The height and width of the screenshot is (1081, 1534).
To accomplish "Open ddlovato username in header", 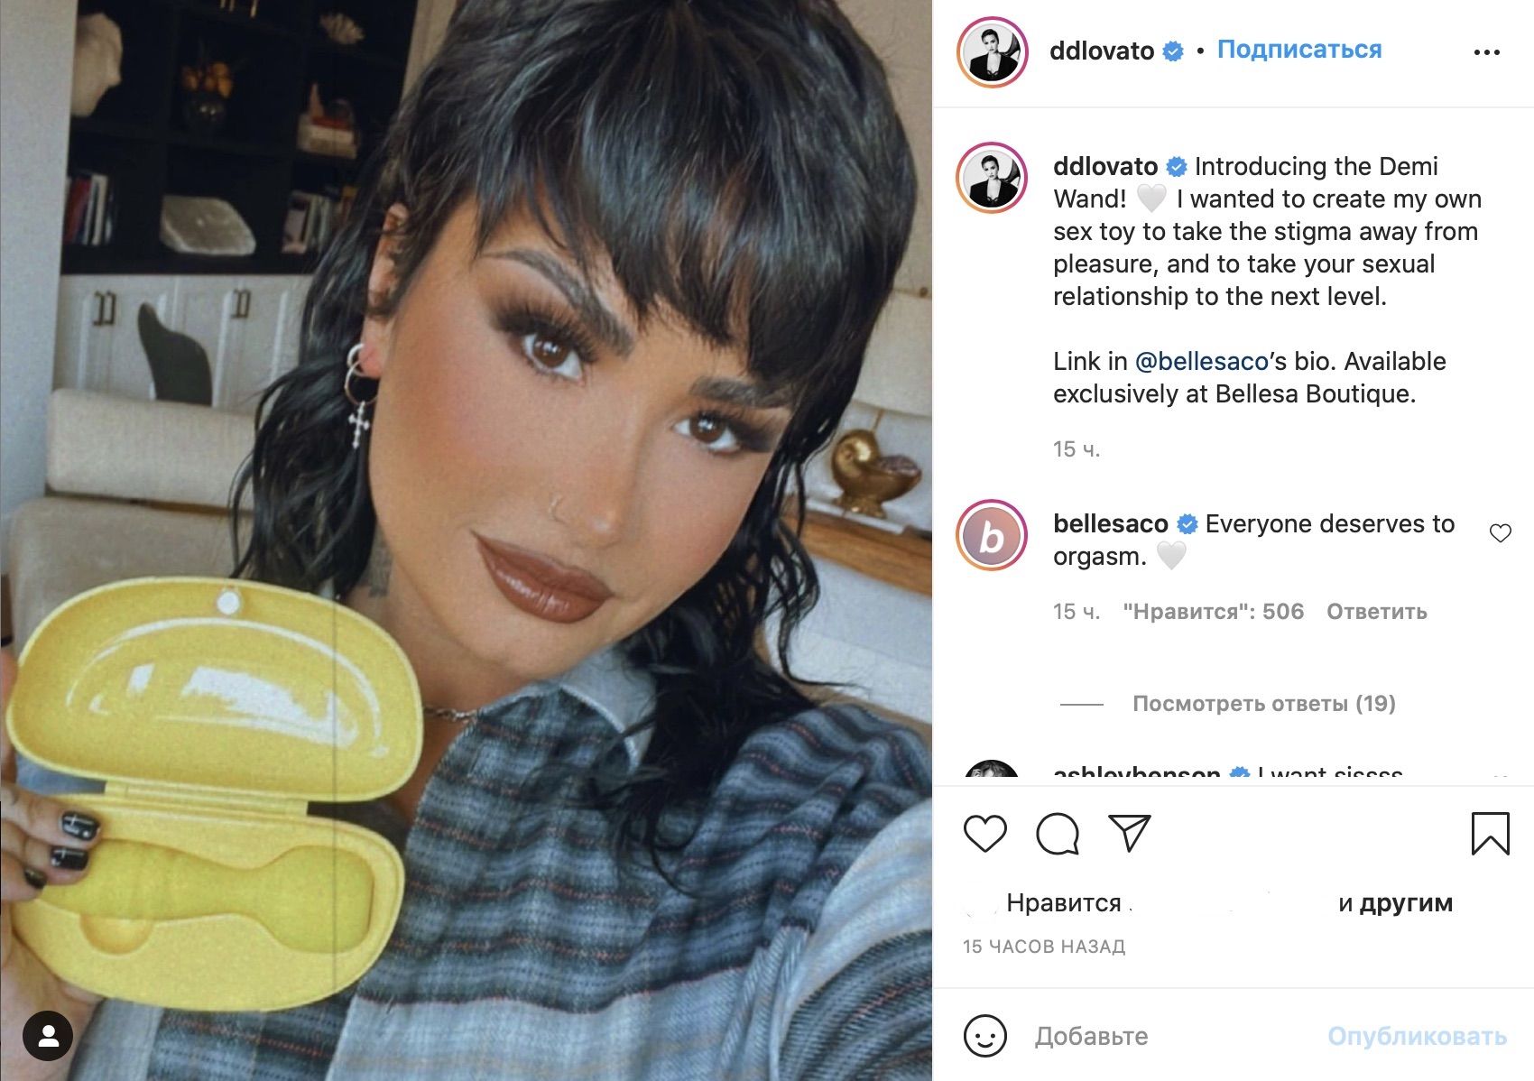I will click(x=1102, y=51).
